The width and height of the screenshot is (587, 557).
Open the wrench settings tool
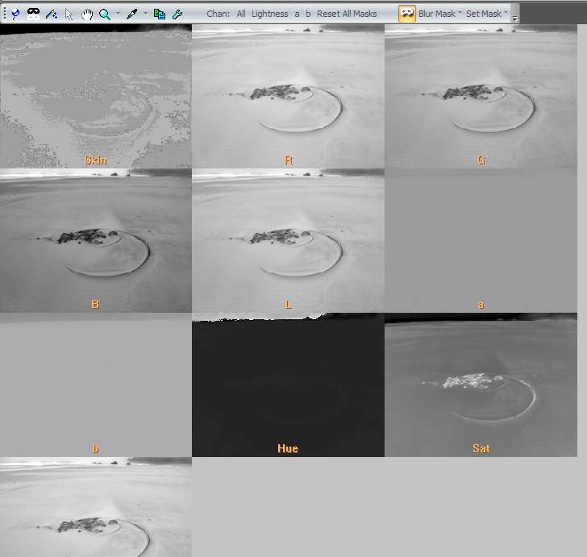point(177,15)
